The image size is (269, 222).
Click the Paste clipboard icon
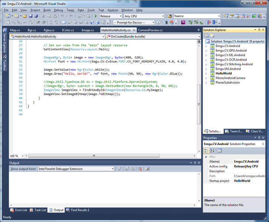pos(55,16)
